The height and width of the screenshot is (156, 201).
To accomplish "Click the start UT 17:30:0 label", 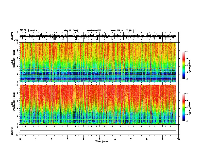I will coord(123,31).
